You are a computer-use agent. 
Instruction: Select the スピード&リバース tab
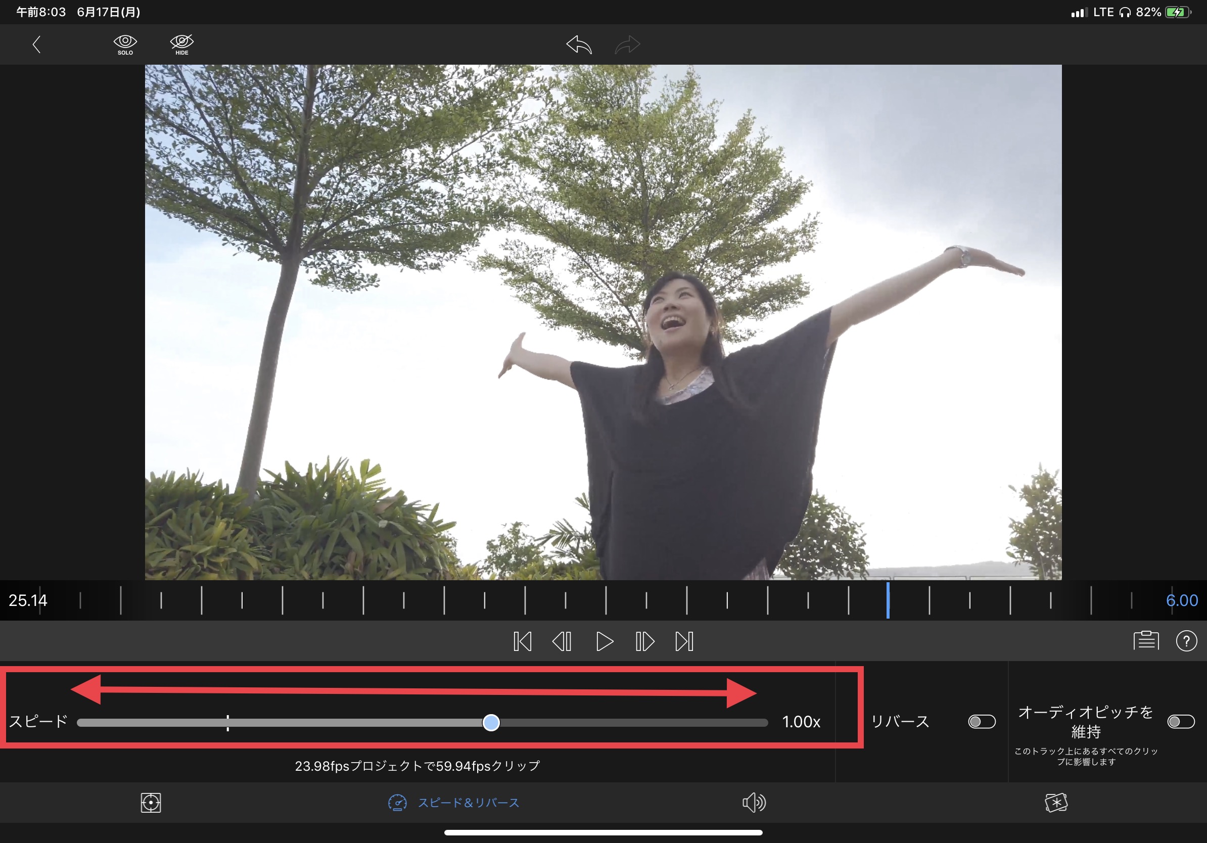tap(454, 803)
